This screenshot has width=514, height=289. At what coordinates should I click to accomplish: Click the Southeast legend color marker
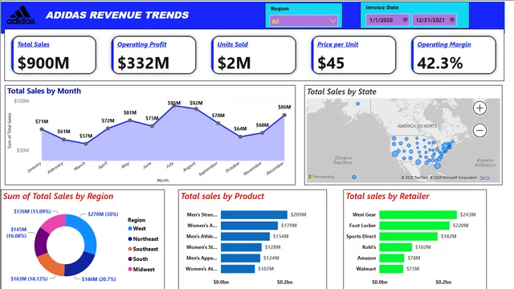(x=130, y=249)
